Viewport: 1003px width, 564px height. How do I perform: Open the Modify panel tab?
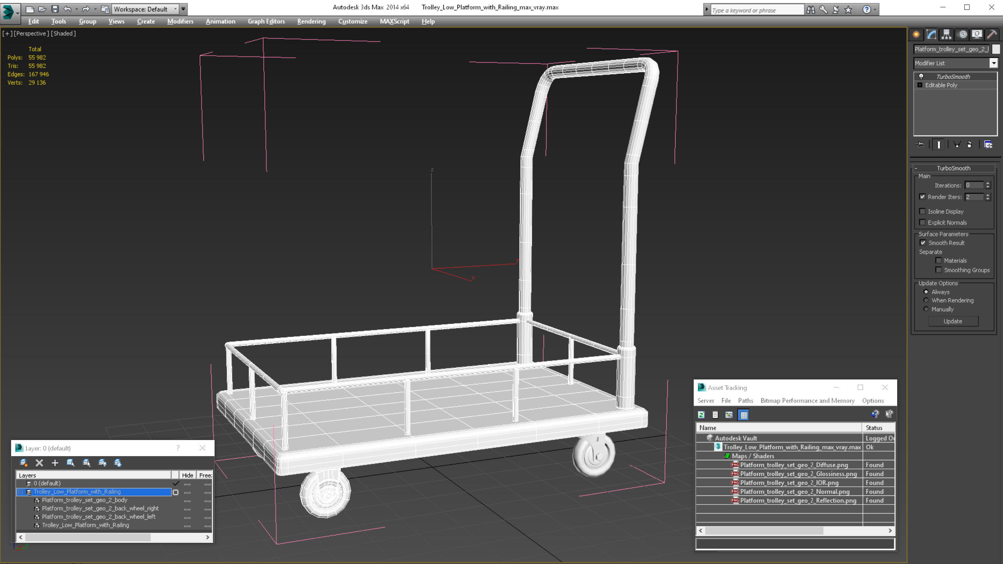[931, 34]
